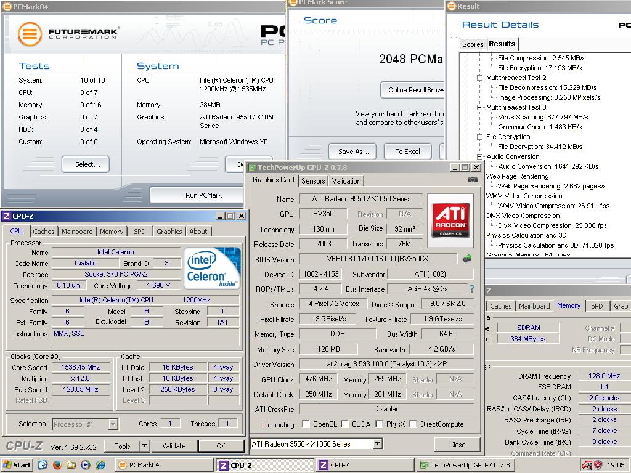Switch to TechPowerUp GPU-Z taskbar button
This screenshot has width=631, height=473.
click(465, 465)
